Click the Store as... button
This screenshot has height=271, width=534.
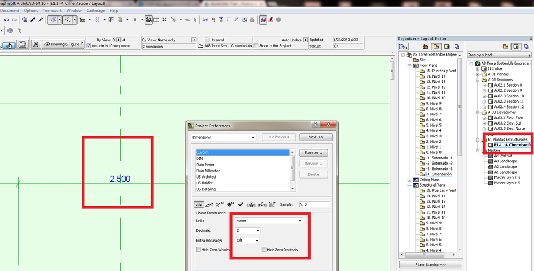click(x=314, y=153)
